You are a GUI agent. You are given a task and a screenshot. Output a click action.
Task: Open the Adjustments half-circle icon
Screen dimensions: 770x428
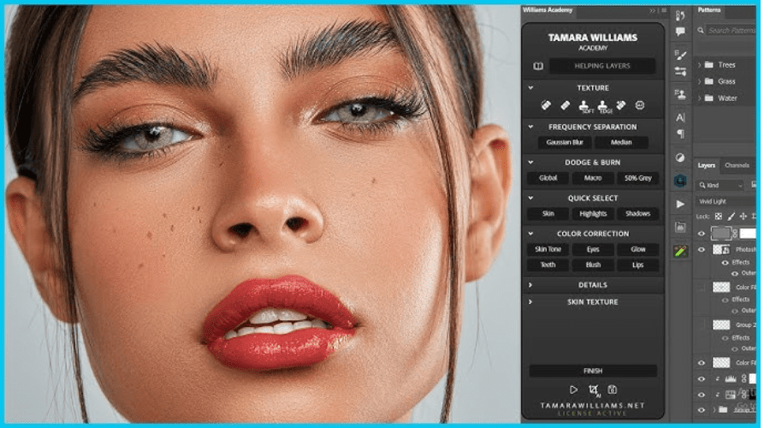[x=680, y=158]
